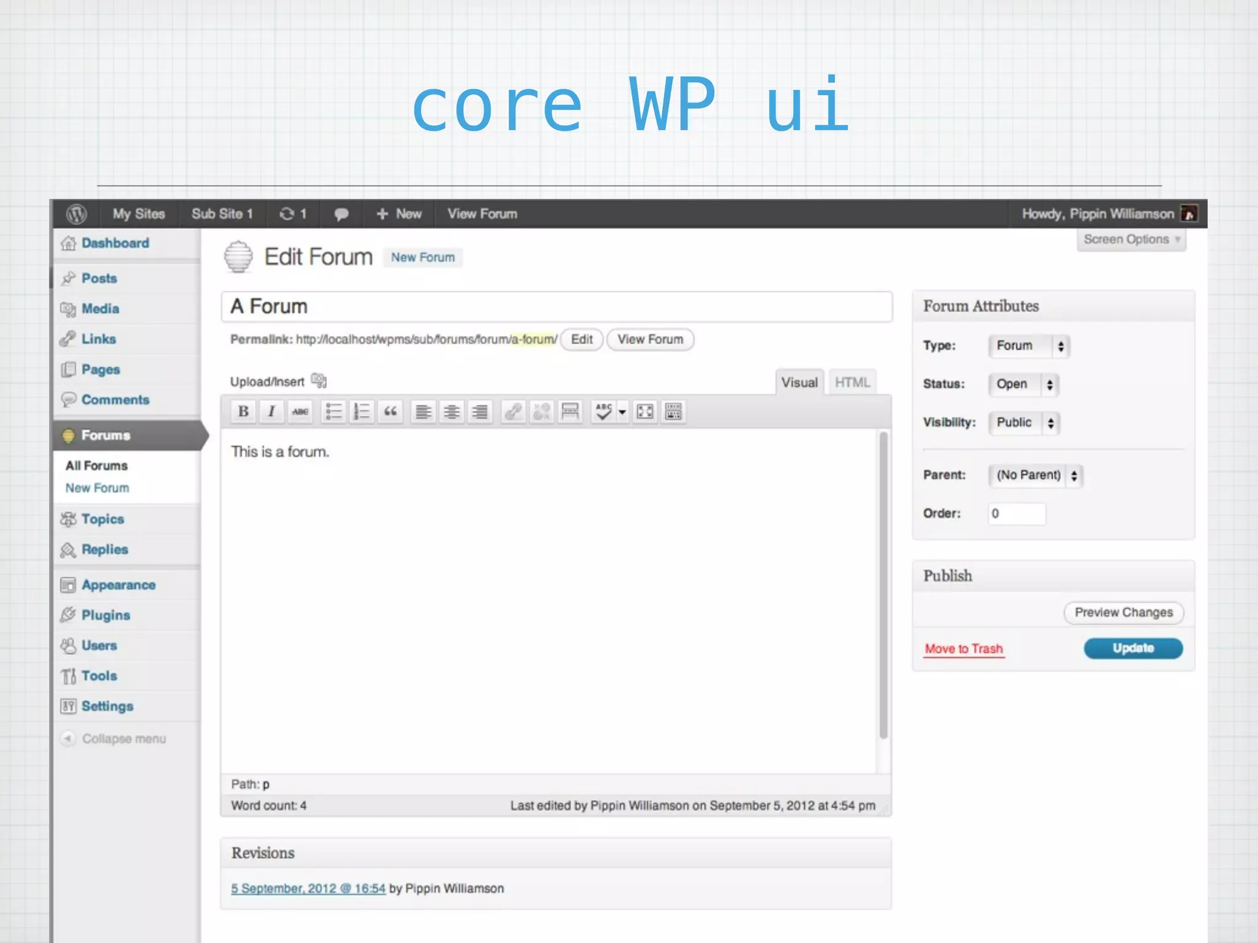Align text right
The height and width of the screenshot is (943, 1258).
coord(480,411)
